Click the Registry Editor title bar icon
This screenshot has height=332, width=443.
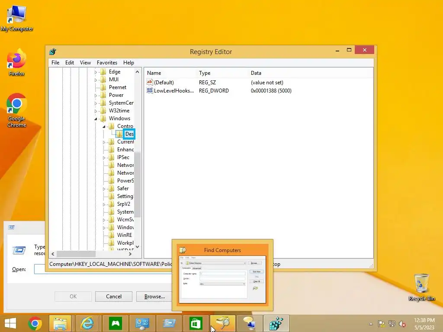pyautogui.click(x=52, y=52)
